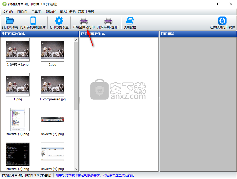Click scroll up arrow in photo list
Screen dimensions: 237x179
click(76, 40)
